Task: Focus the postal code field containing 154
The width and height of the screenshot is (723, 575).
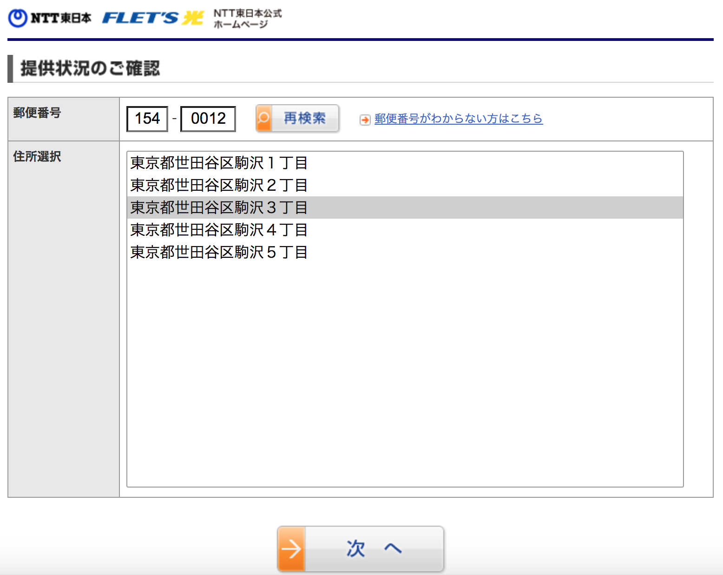Action: [147, 119]
